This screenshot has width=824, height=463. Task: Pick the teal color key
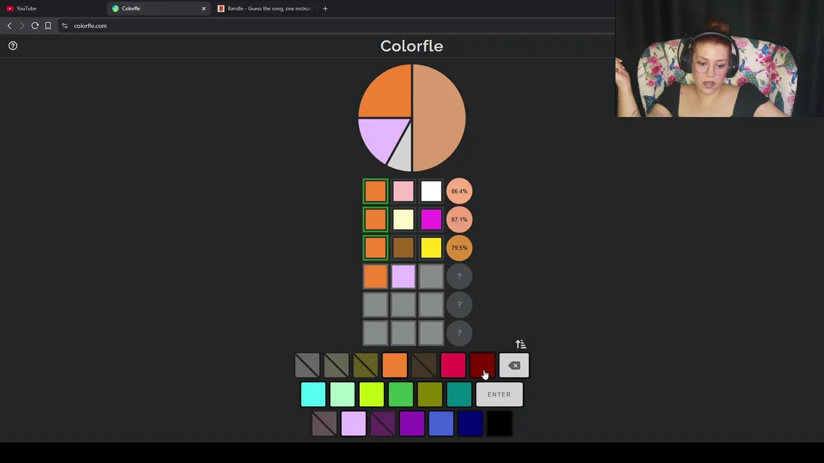459,394
